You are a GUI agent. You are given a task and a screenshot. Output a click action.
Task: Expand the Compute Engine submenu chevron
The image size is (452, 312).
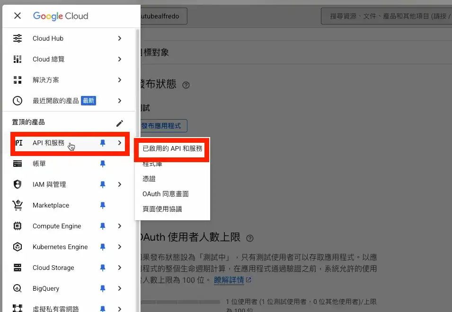(x=120, y=226)
